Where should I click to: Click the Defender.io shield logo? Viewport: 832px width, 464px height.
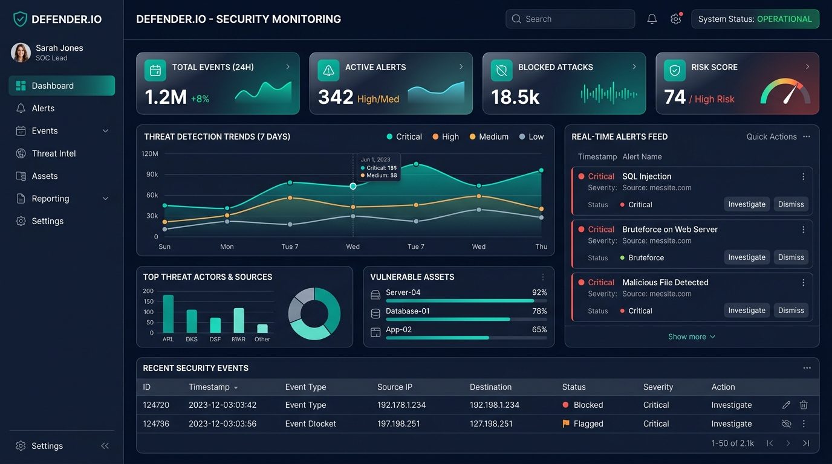click(21, 19)
